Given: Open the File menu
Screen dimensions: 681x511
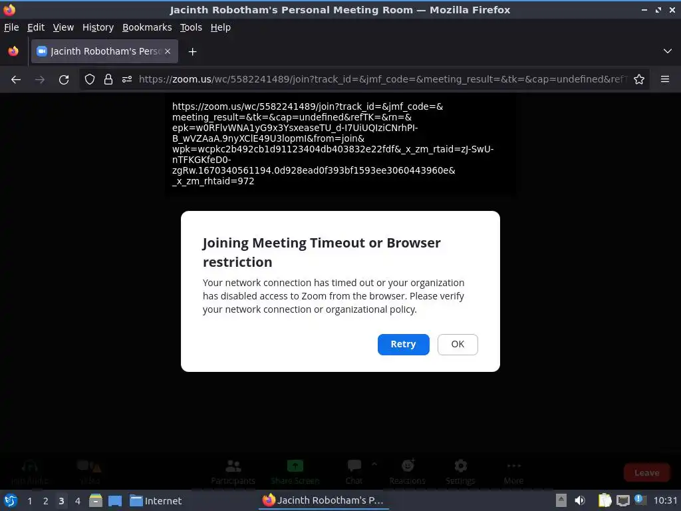Looking at the screenshot, I should pyautogui.click(x=11, y=27).
